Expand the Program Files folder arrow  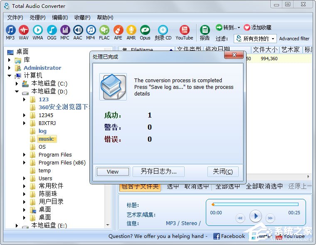click(x=25, y=155)
